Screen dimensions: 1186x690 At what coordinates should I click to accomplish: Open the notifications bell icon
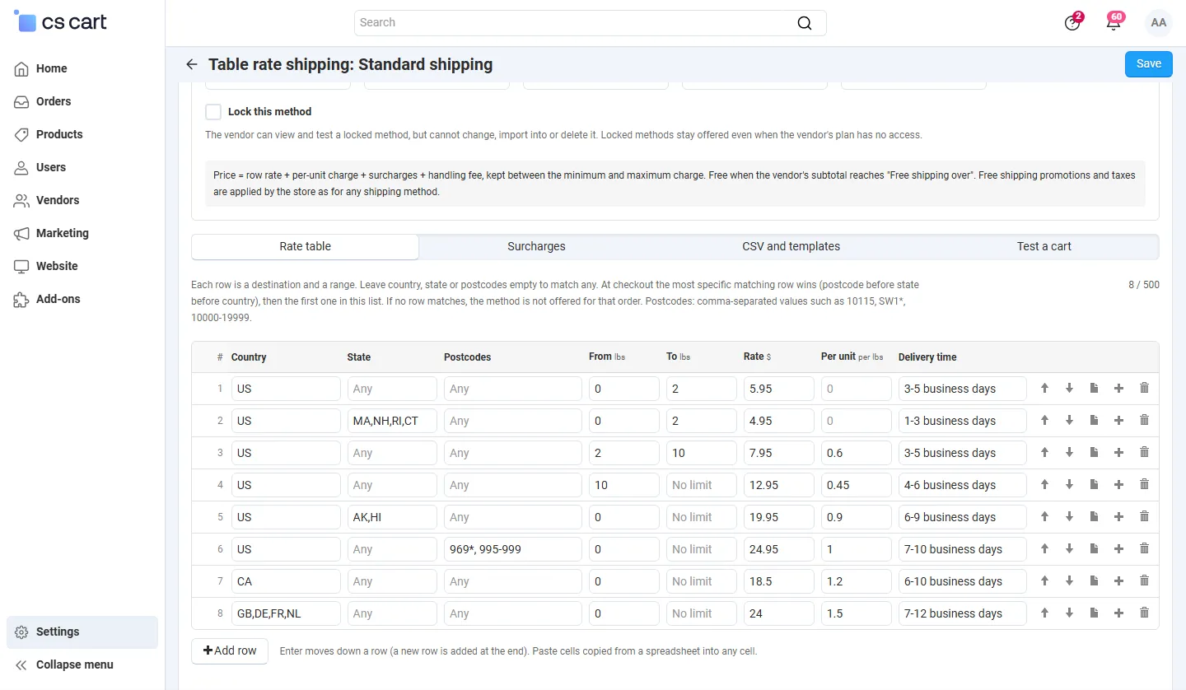click(1114, 23)
